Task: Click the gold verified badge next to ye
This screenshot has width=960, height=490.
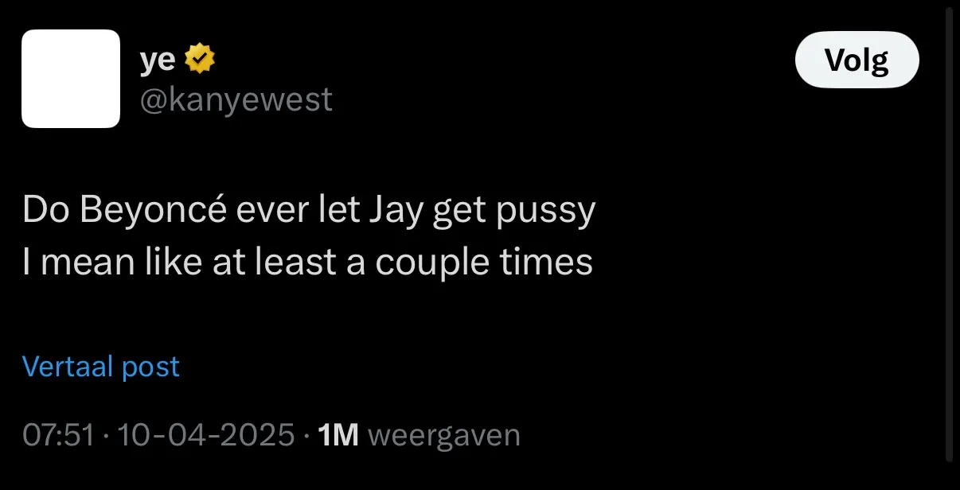Action: click(x=200, y=59)
